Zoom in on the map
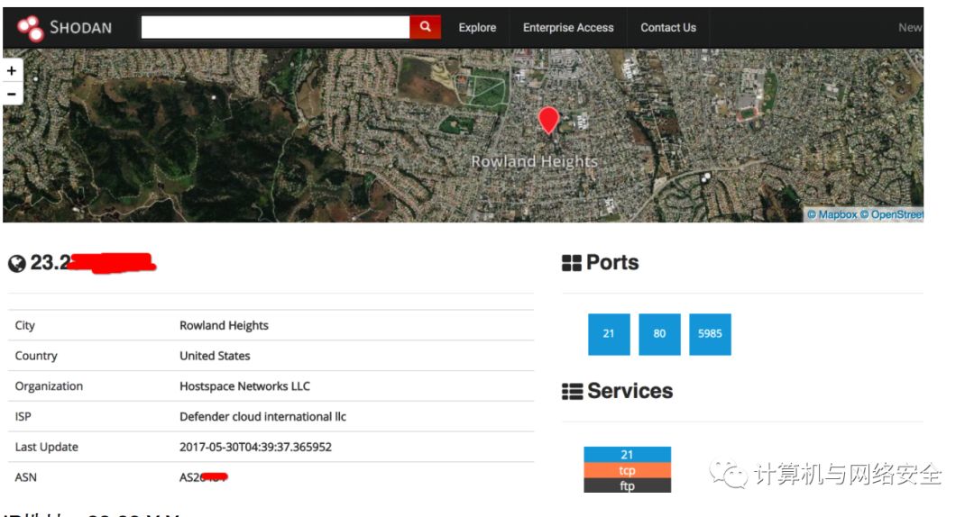Screen dimensions: 974x517 [x=12, y=71]
